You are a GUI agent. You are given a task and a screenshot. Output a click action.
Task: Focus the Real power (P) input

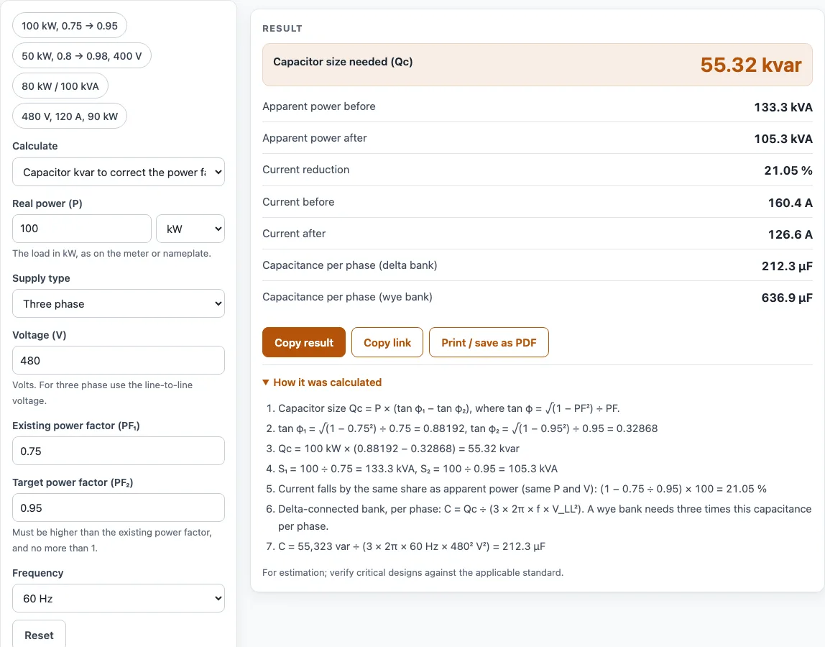[81, 229]
